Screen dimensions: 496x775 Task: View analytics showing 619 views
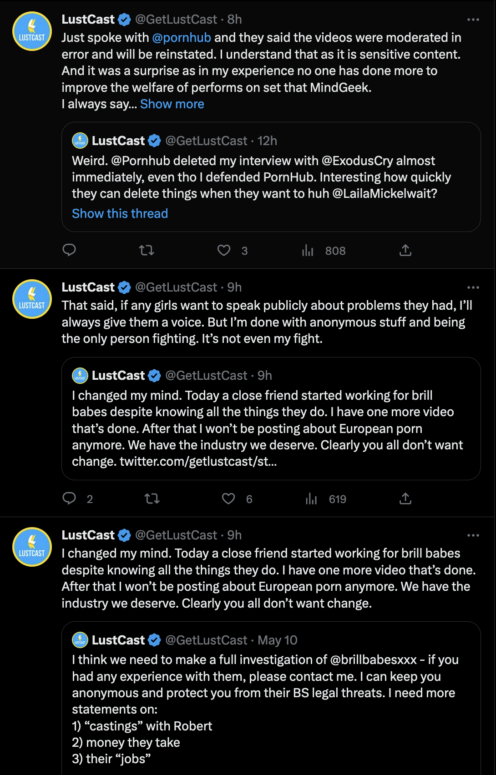tap(312, 498)
